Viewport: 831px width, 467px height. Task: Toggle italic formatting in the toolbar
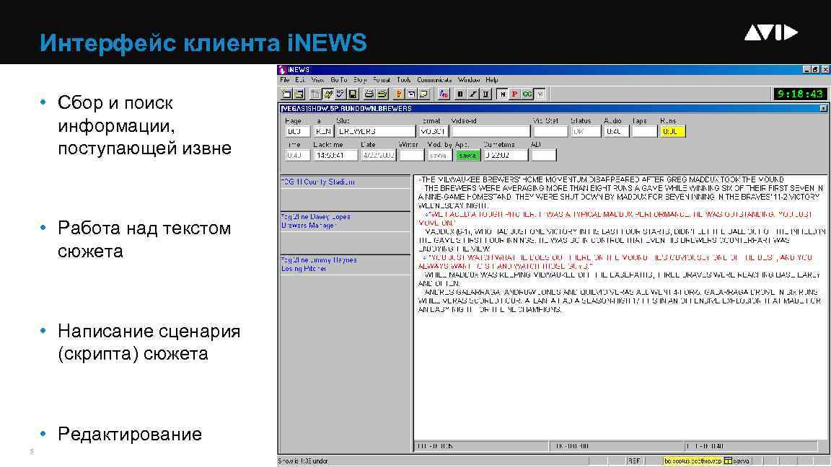(473, 94)
